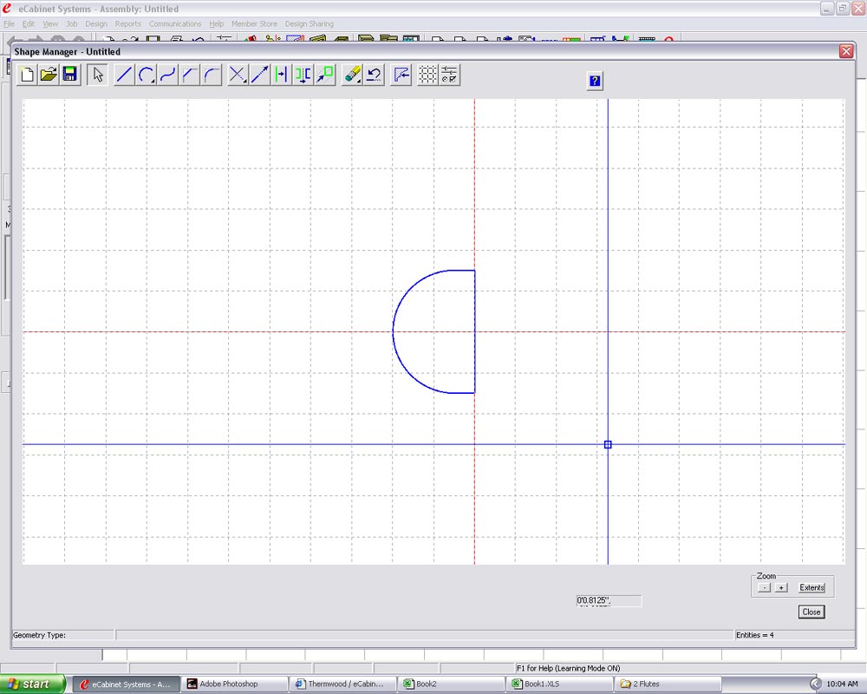867x694 pixels.
Task: Pick the arc drawing tool
Action: (147, 75)
